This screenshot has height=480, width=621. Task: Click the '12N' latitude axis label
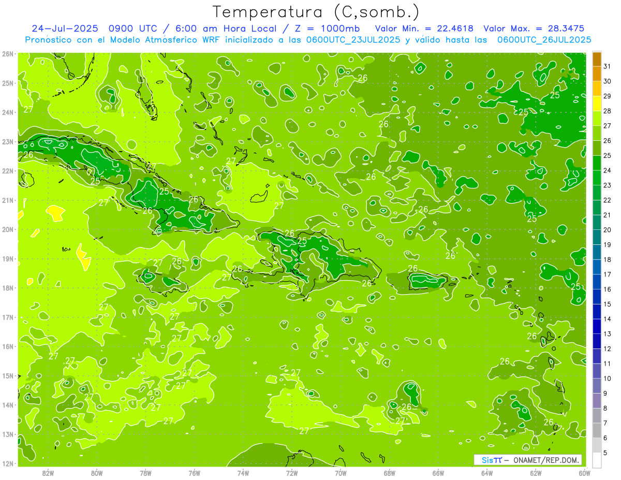(7, 463)
